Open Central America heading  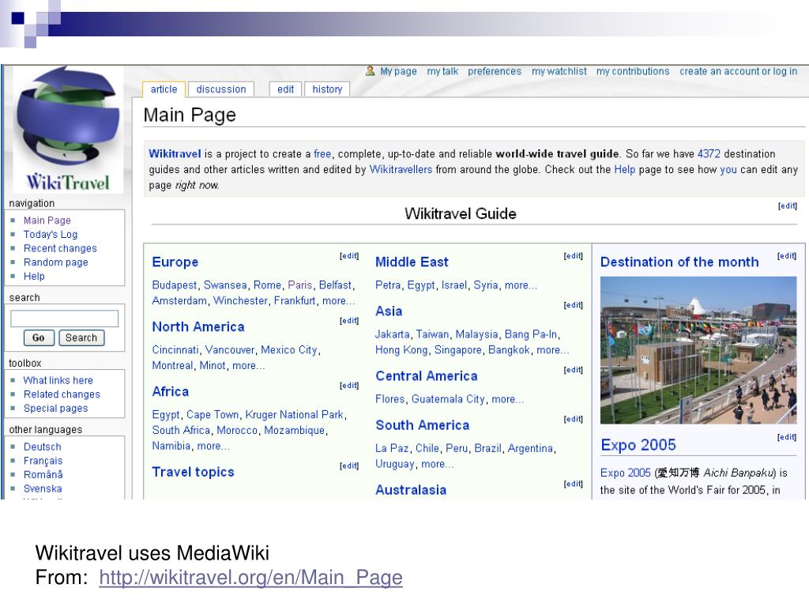point(426,376)
